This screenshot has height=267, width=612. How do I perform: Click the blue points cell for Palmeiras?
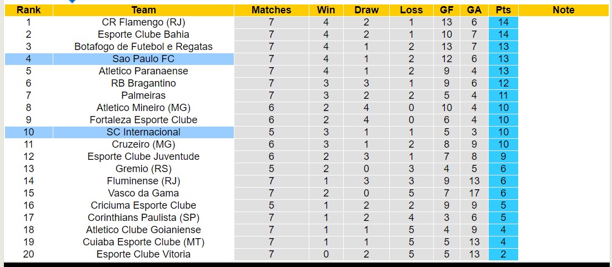click(x=503, y=95)
